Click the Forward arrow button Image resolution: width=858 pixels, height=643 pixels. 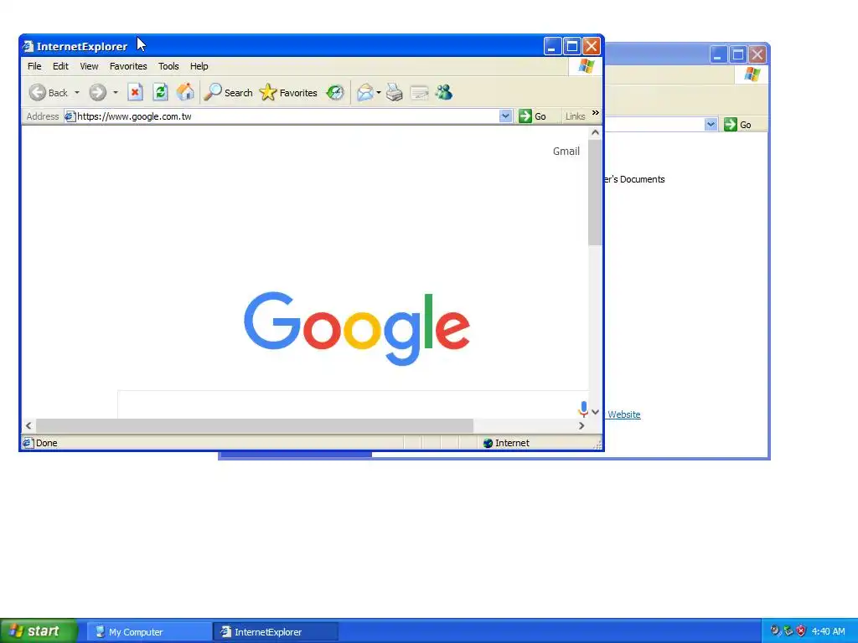point(97,92)
